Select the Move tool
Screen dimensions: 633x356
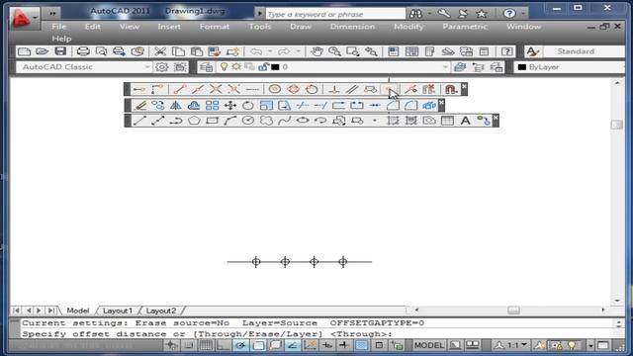click(x=230, y=106)
